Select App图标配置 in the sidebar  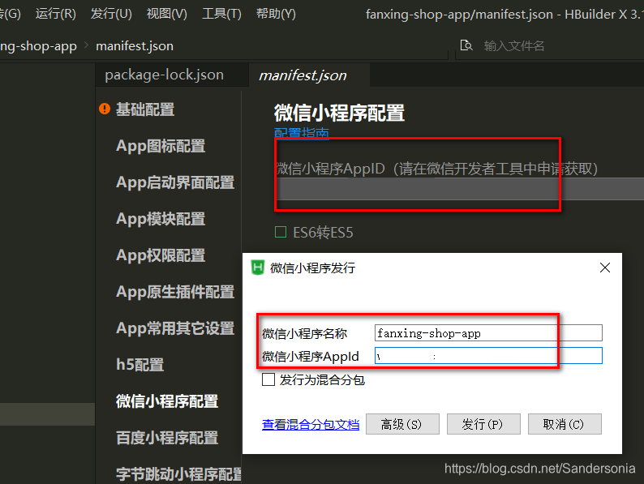[161, 146]
